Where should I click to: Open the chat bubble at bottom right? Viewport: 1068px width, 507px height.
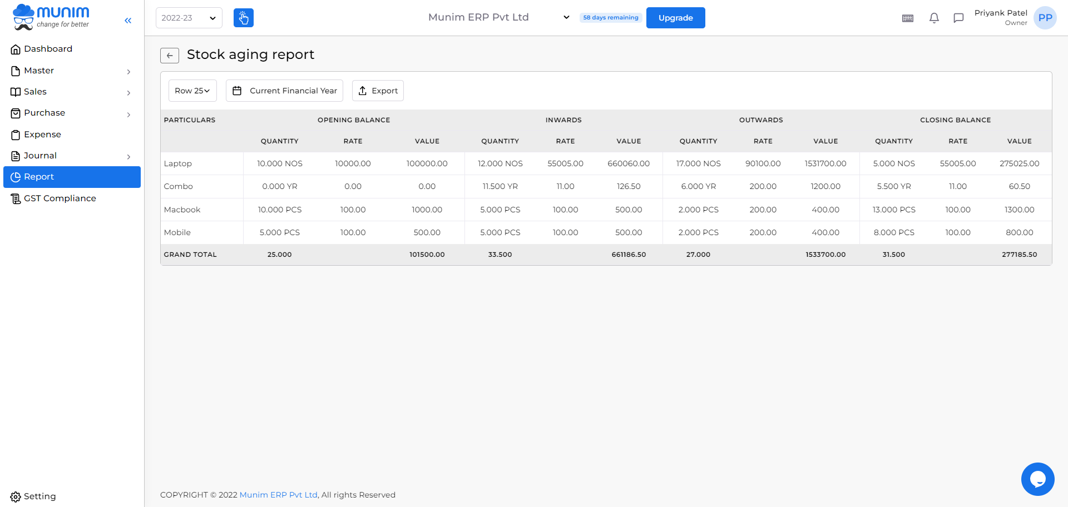1037,479
